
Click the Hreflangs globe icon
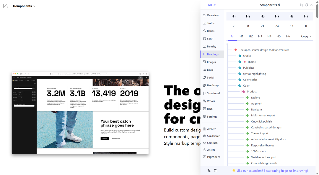[204, 85]
